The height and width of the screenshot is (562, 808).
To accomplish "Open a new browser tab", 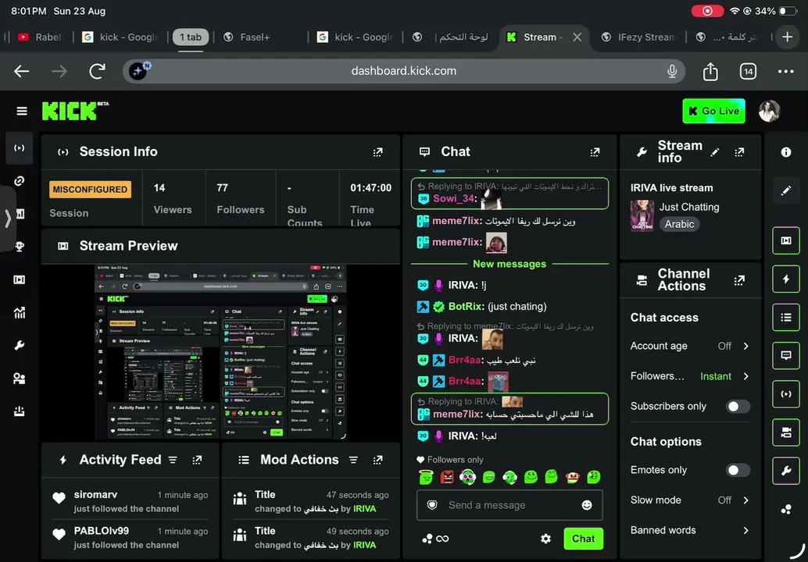I will [787, 37].
